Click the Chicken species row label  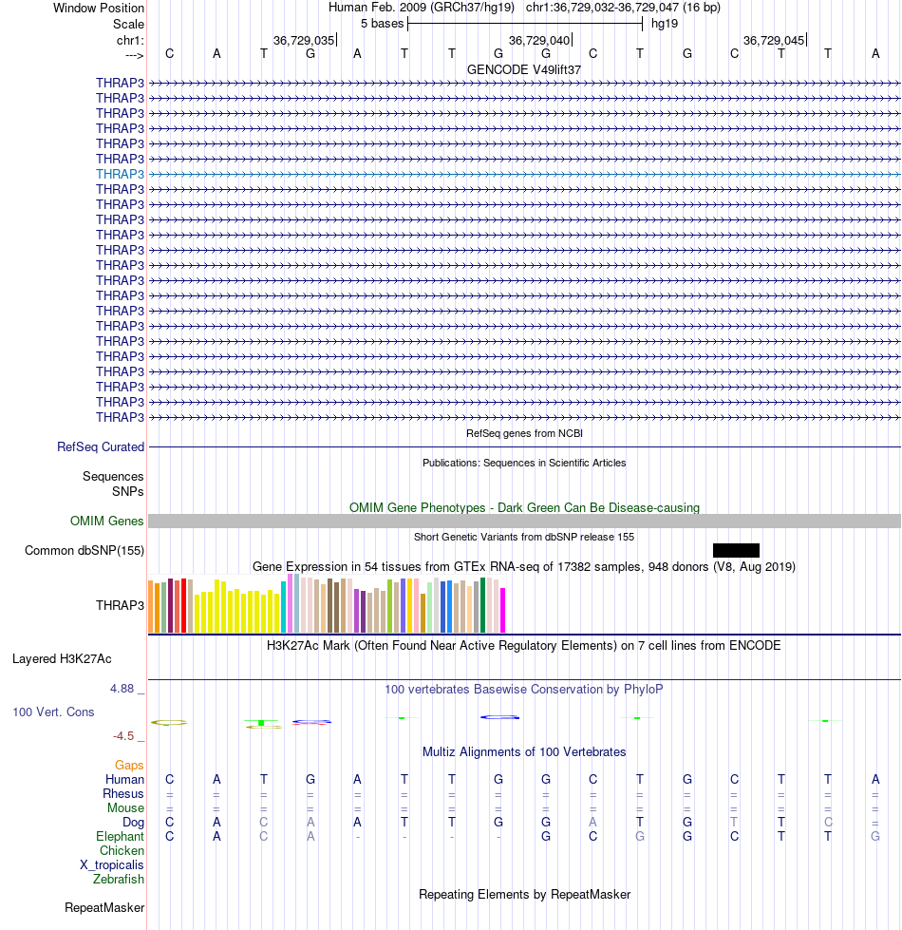pos(122,850)
